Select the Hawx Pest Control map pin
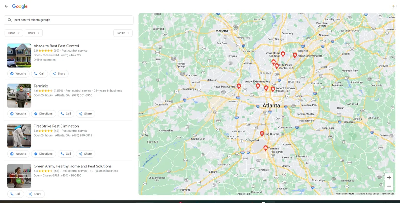400x203 pixels. [239, 86]
